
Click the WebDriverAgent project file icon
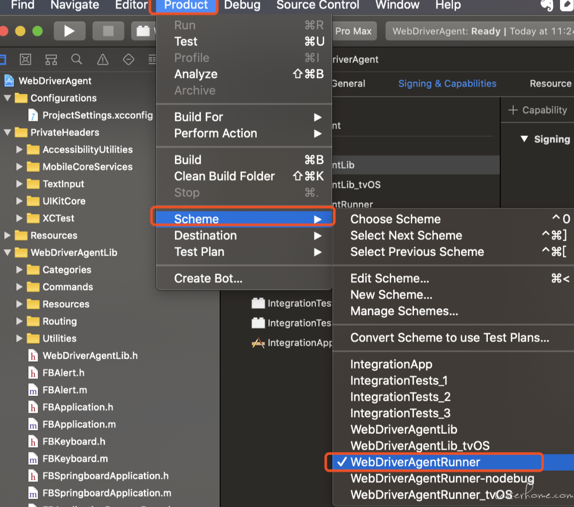point(9,81)
